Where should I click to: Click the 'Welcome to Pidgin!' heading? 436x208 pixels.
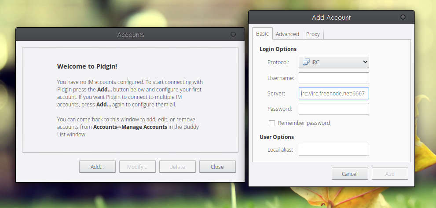coord(87,66)
